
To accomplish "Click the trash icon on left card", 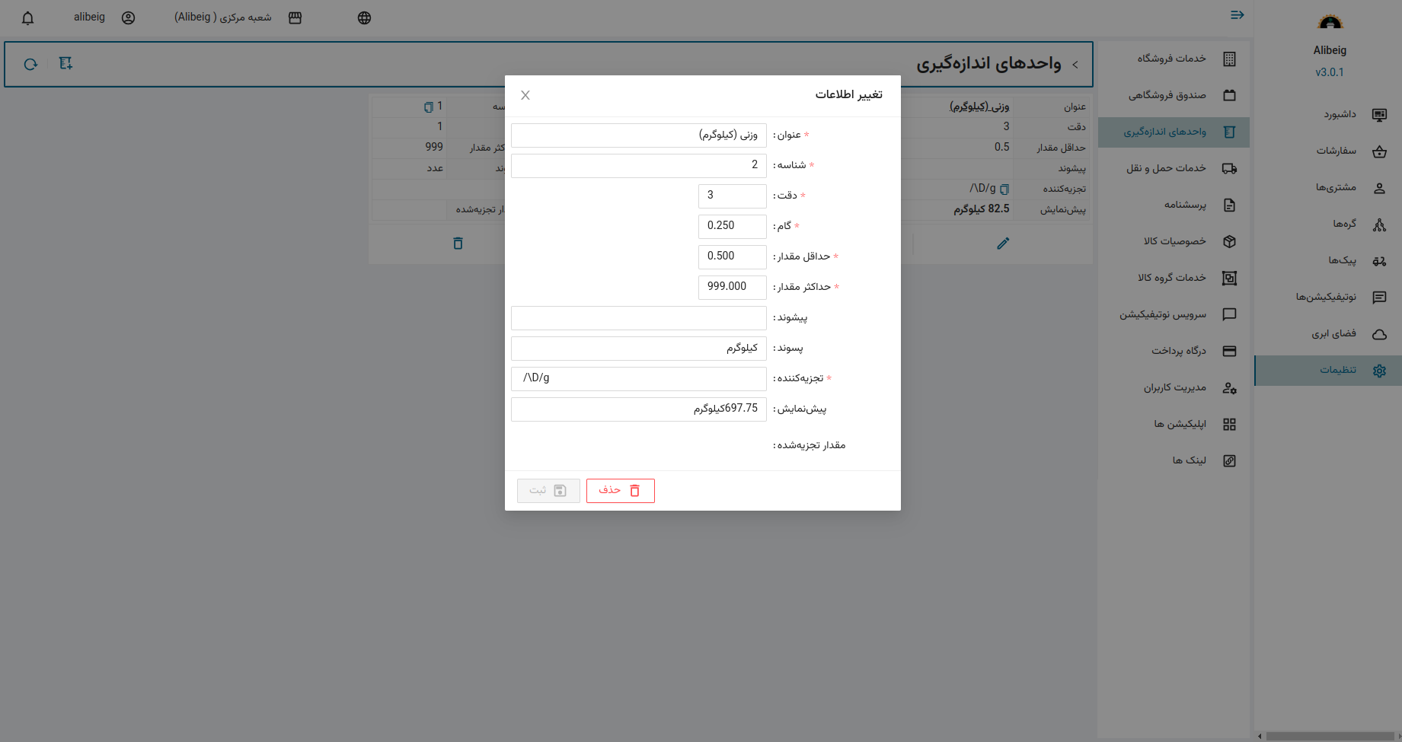I will pyautogui.click(x=458, y=244).
